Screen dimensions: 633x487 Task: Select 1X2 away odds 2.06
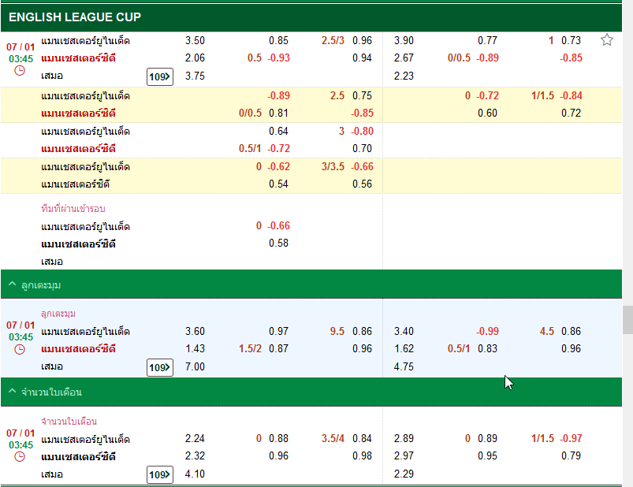click(x=195, y=58)
